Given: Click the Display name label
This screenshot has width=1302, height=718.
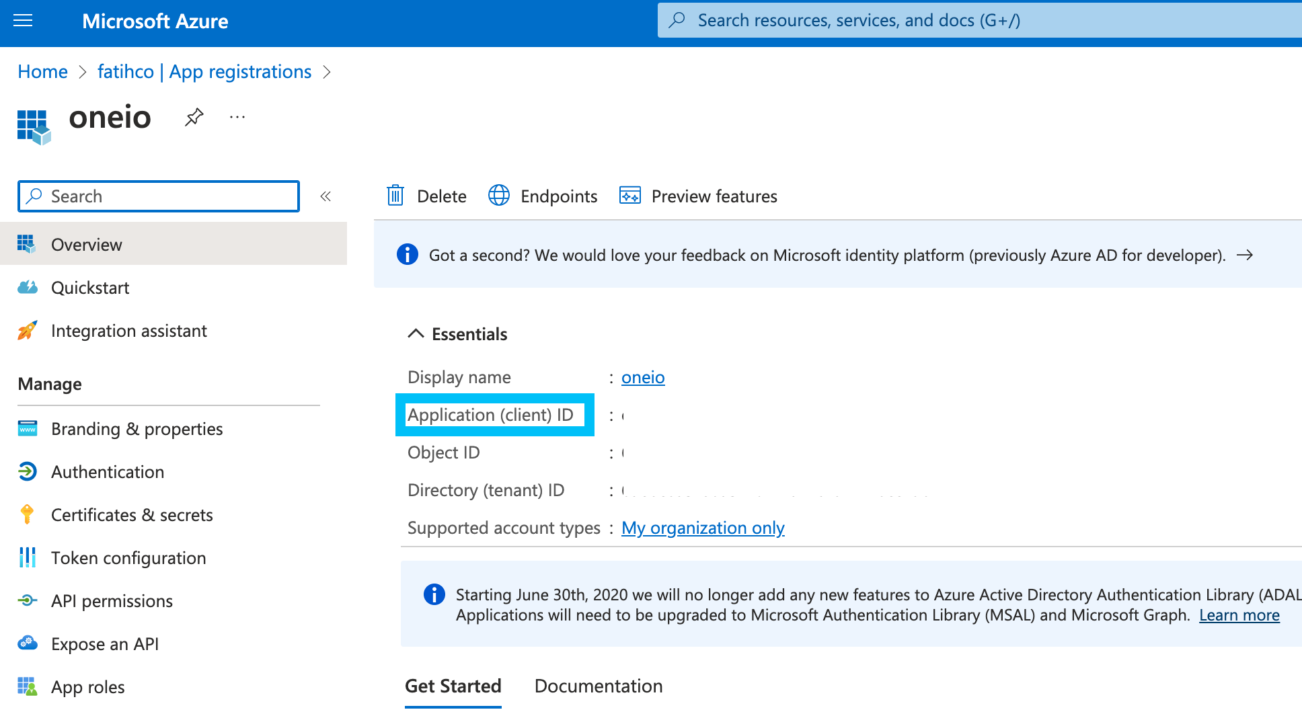Looking at the screenshot, I should tap(459, 377).
